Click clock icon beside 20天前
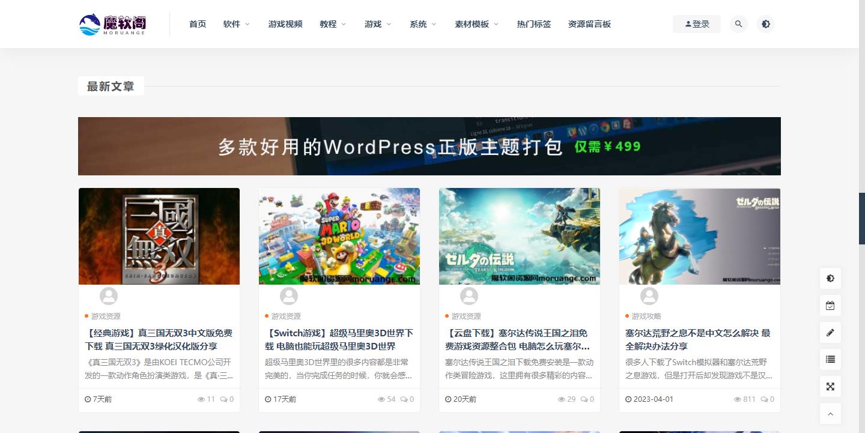Image resolution: width=865 pixels, height=433 pixels. pyautogui.click(x=448, y=399)
